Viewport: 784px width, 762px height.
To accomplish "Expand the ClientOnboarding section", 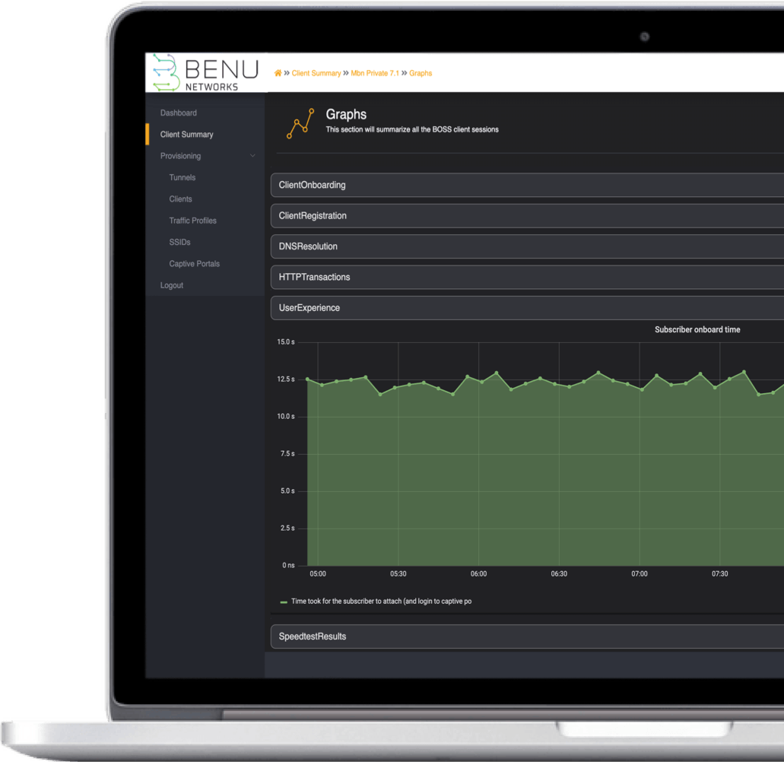I will tap(312, 185).
